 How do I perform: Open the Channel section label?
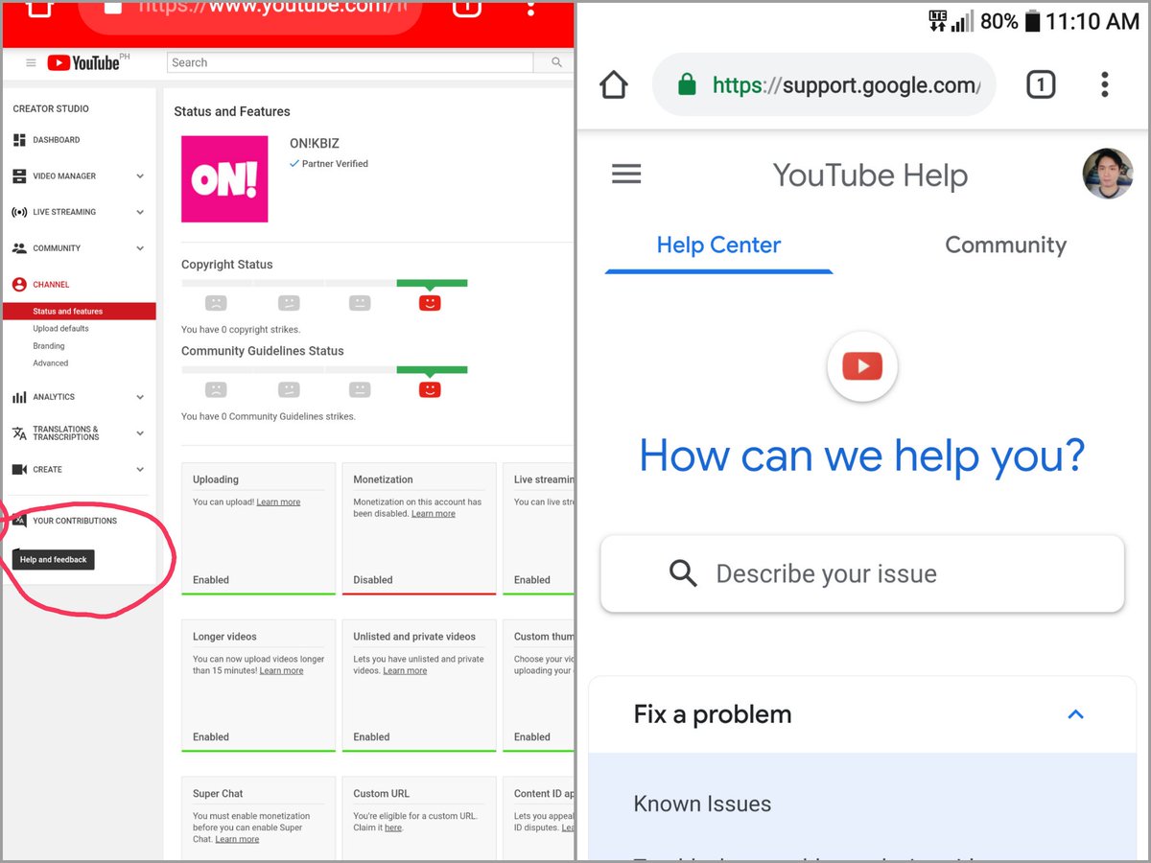click(51, 285)
